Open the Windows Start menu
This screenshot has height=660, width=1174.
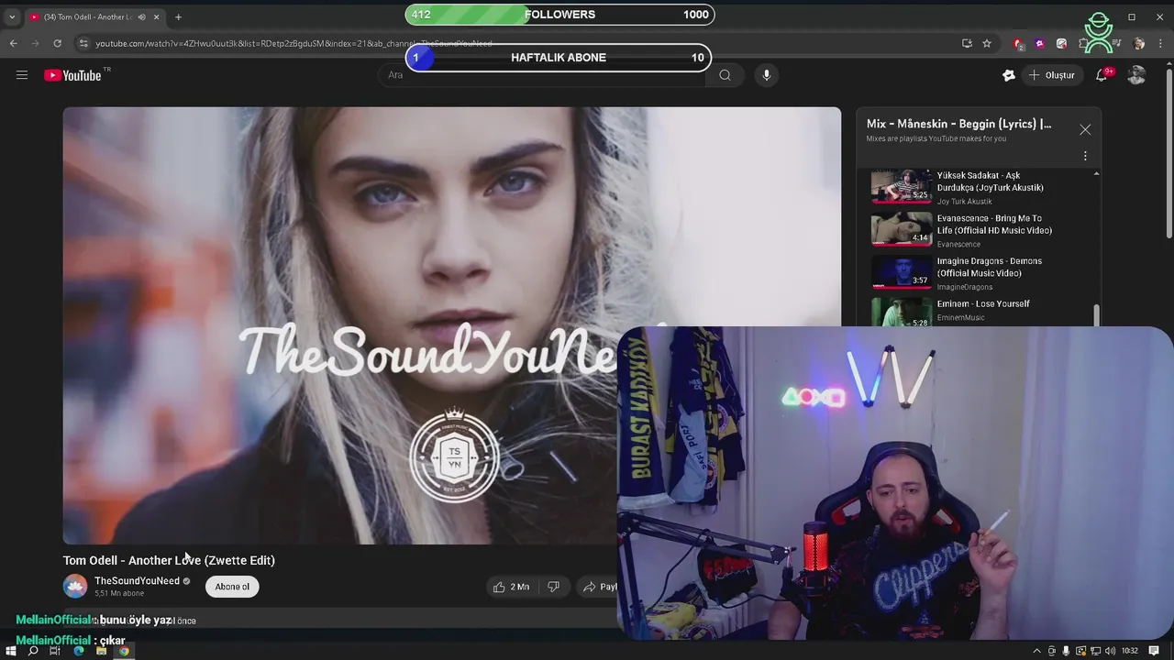coord(12,651)
